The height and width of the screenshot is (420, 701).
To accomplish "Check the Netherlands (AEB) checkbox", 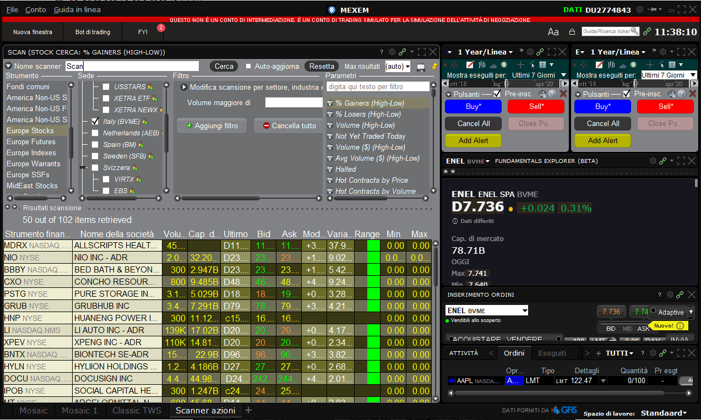I will [x=95, y=133].
